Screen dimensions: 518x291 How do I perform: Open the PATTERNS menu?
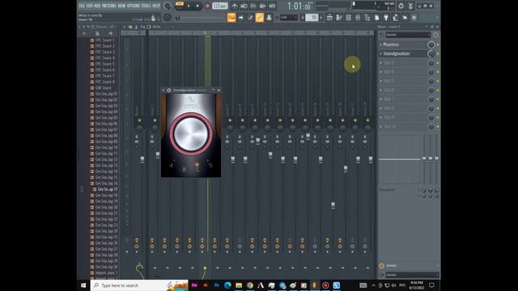click(109, 6)
